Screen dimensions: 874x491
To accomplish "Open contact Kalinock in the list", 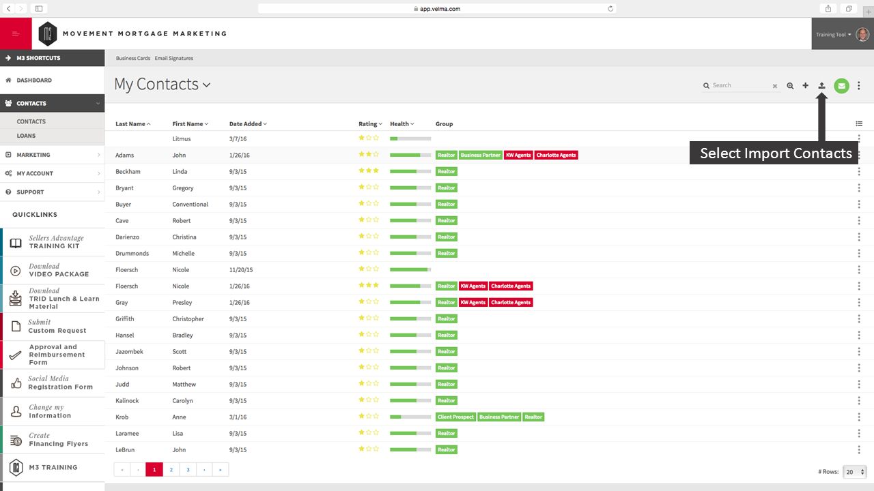I will tap(127, 401).
